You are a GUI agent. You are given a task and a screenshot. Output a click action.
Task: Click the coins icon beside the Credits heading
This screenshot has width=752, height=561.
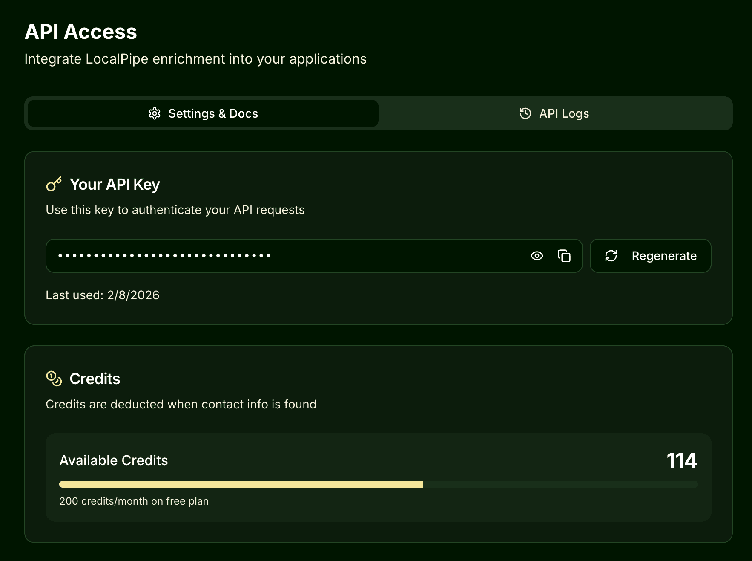click(x=53, y=379)
